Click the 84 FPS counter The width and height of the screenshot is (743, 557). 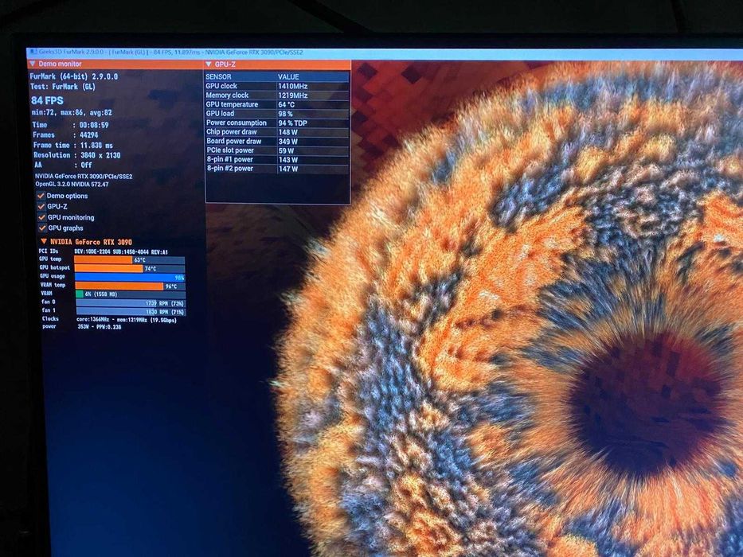47,100
